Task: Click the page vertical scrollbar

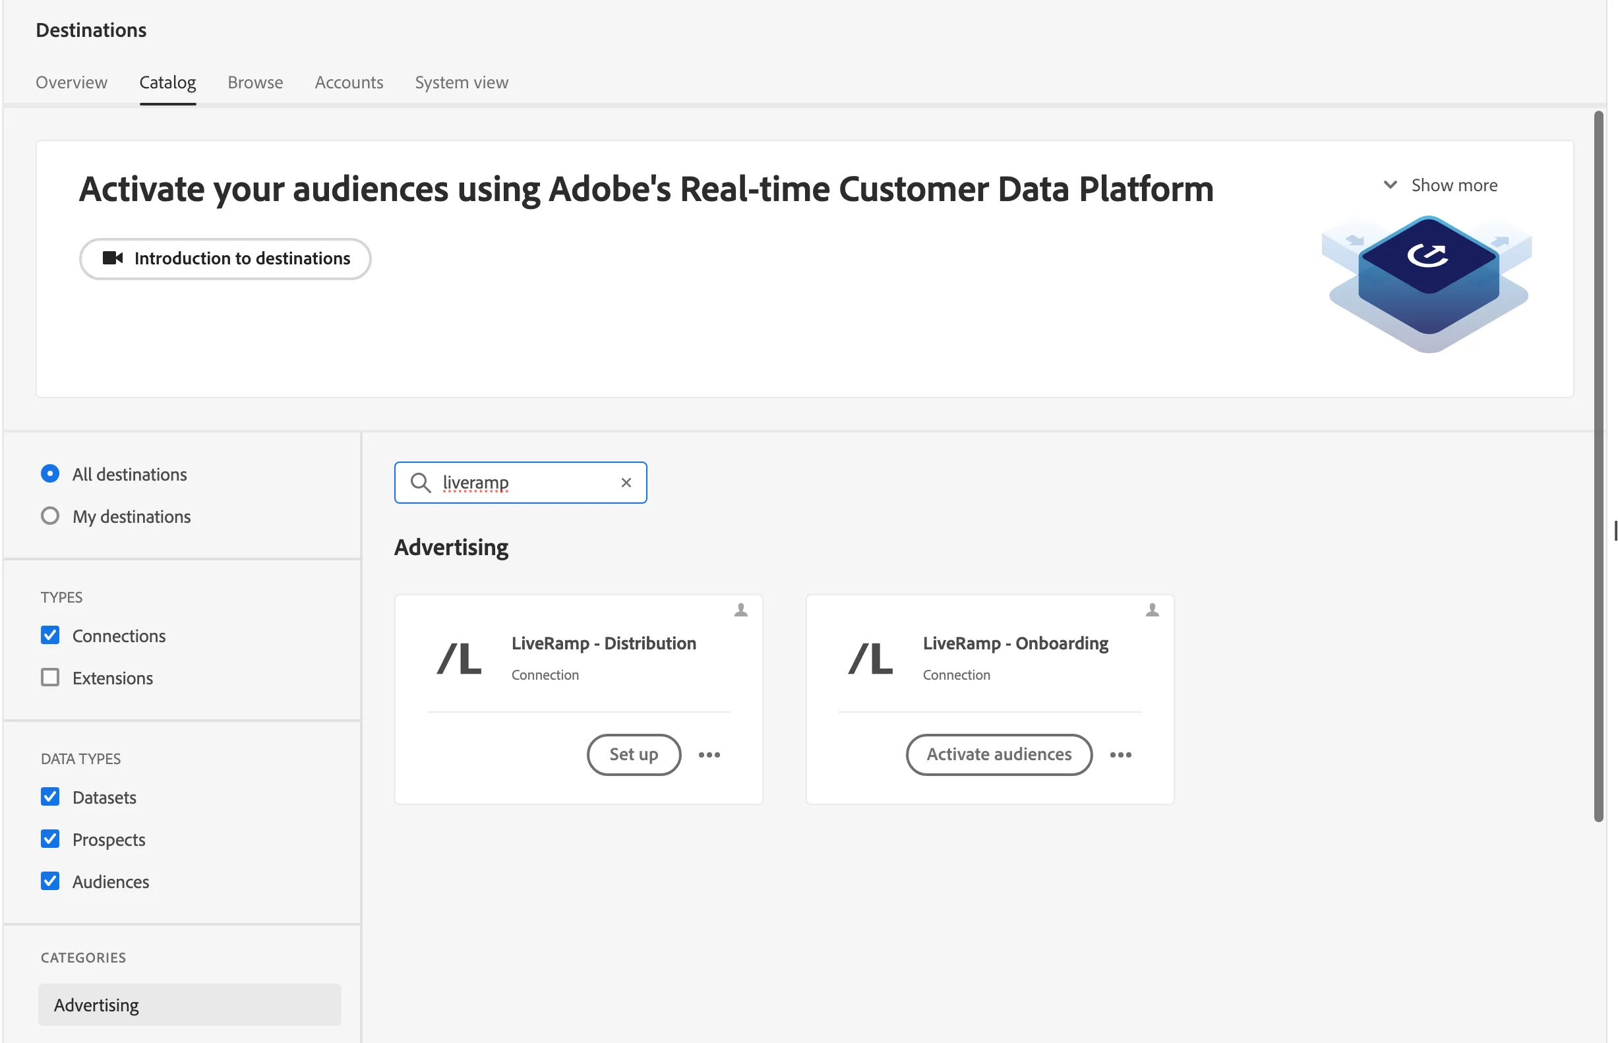Action: pyautogui.click(x=1598, y=466)
